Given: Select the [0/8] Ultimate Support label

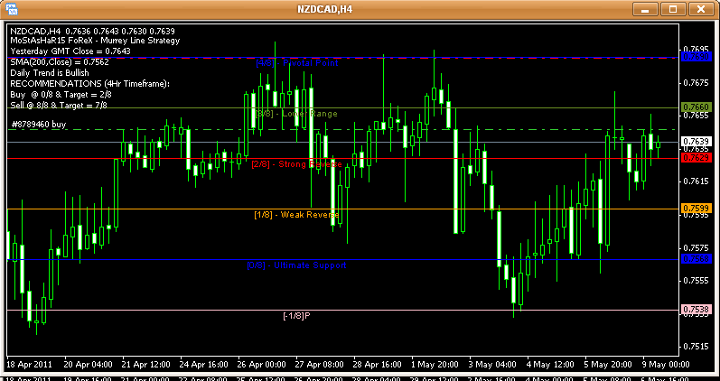Looking at the screenshot, I should point(295,265).
